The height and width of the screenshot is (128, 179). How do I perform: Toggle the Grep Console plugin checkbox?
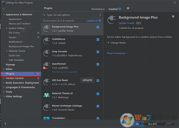98,52
